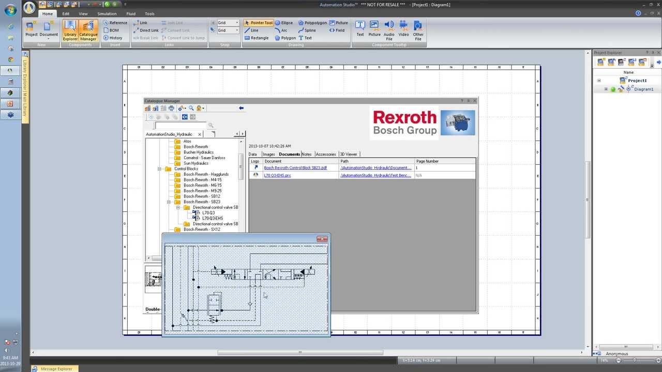The image size is (662, 372).
Task: Add a Video component tooltip
Action: pyautogui.click(x=403, y=28)
